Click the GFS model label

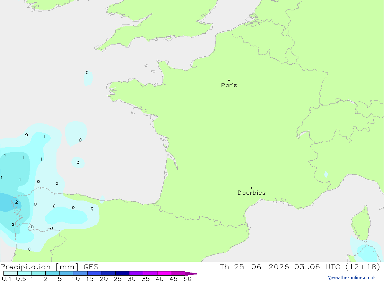[91, 267]
